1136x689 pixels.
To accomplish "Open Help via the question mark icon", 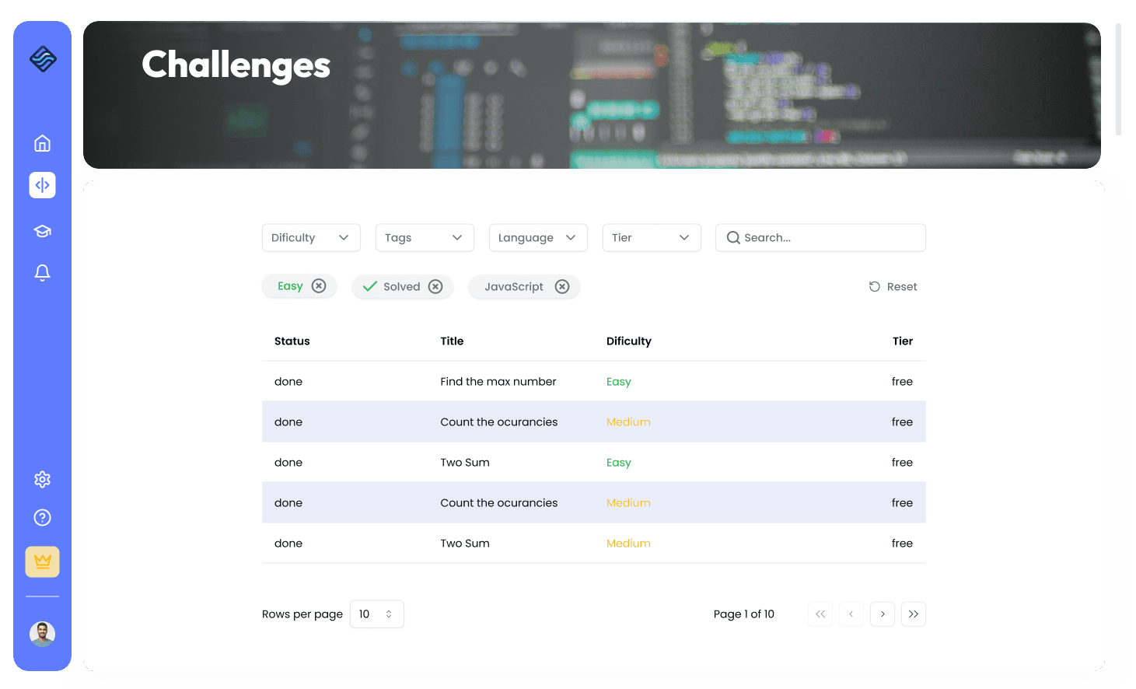I will [x=42, y=517].
